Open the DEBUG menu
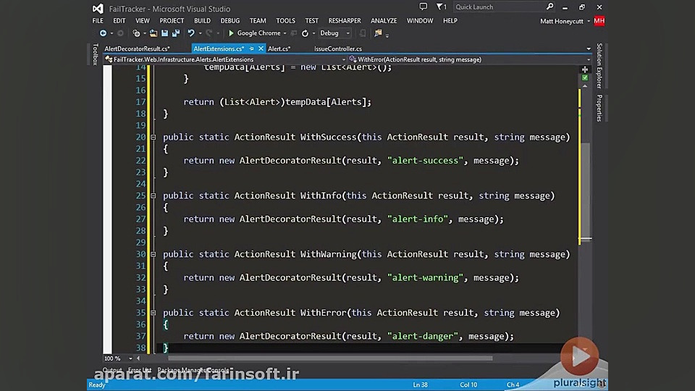Screen dimensions: 695x391 click(x=230, y=21)
